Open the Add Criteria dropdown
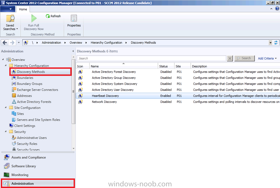 tap(267, 58)
